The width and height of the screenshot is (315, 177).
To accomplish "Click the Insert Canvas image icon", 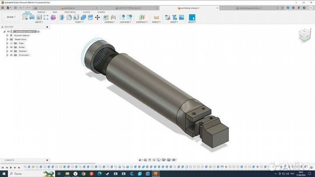I will click(181, 17).
